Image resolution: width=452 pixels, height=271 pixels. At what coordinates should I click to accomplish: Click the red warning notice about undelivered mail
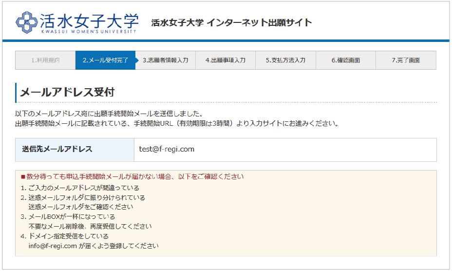[x=135, y=176]
